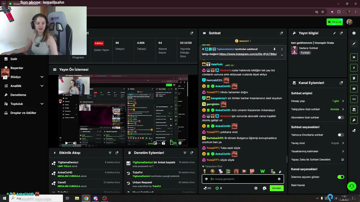Expand the pinned message chevron
360x202 pixels.
pos(282,55)
